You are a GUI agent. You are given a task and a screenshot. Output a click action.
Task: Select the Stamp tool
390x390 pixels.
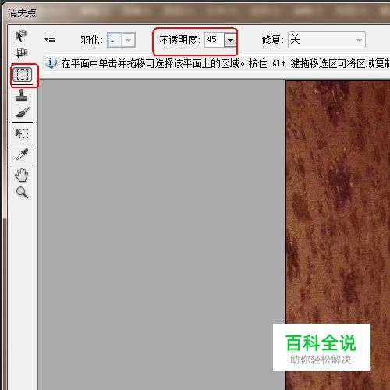pyautogui.click(x=22, y=95)
